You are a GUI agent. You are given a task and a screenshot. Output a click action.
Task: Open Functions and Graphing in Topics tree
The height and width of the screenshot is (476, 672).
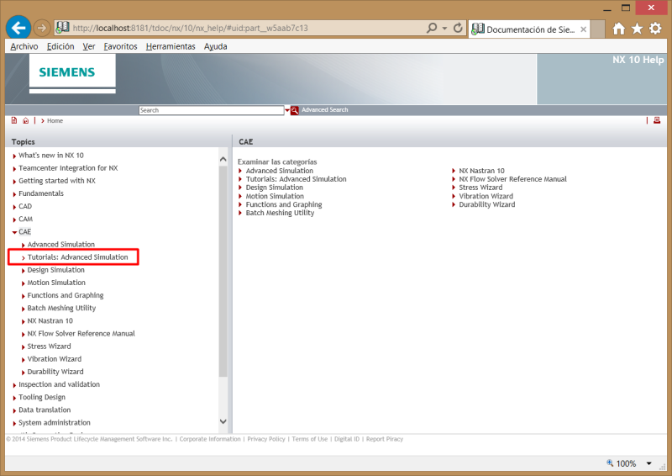coord(66,295)
